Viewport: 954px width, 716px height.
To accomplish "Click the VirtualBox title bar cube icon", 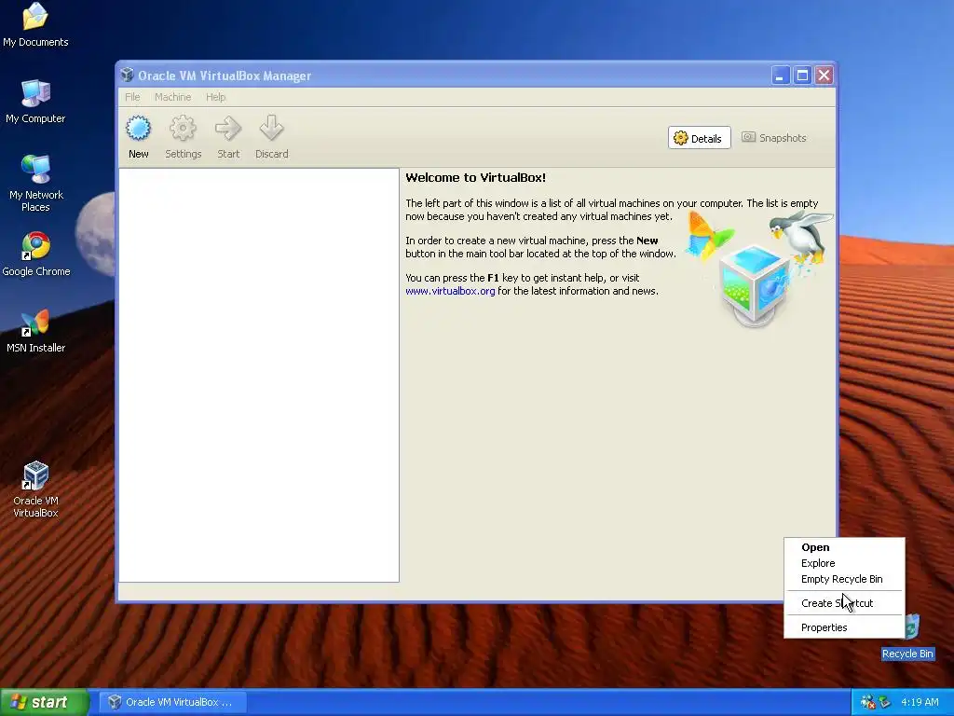I will tap(127, 75).
